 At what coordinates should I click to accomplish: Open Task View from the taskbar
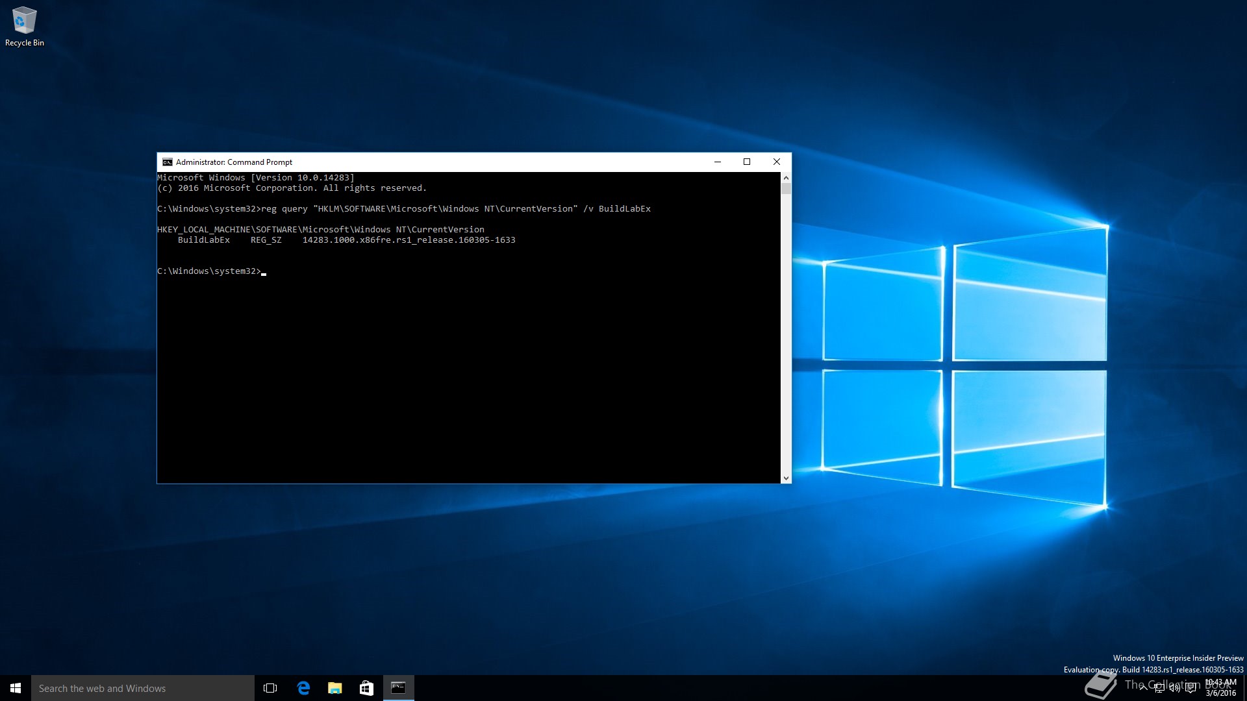pos(270,688)
